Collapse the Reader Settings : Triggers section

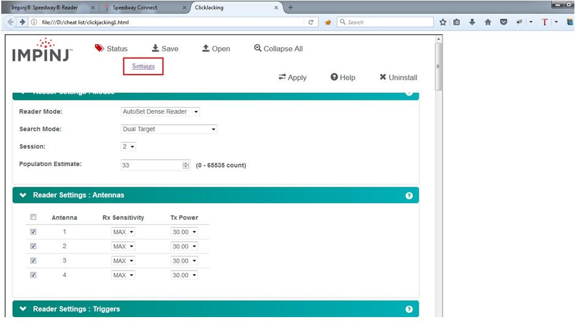coord(23,309)
